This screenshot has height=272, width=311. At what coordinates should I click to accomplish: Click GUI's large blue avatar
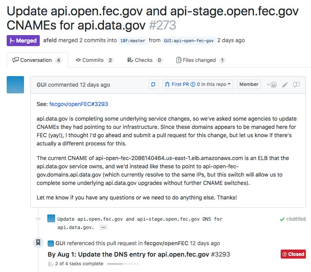click(x=15, y=85)
